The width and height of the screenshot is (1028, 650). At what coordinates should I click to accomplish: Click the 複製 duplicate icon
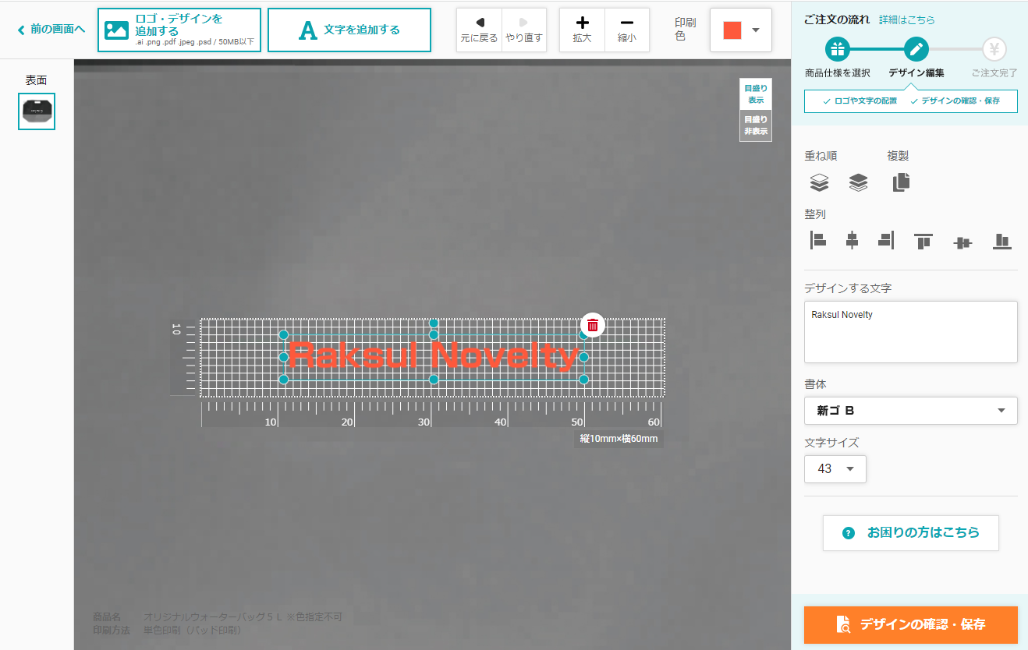tap(901, 182)
